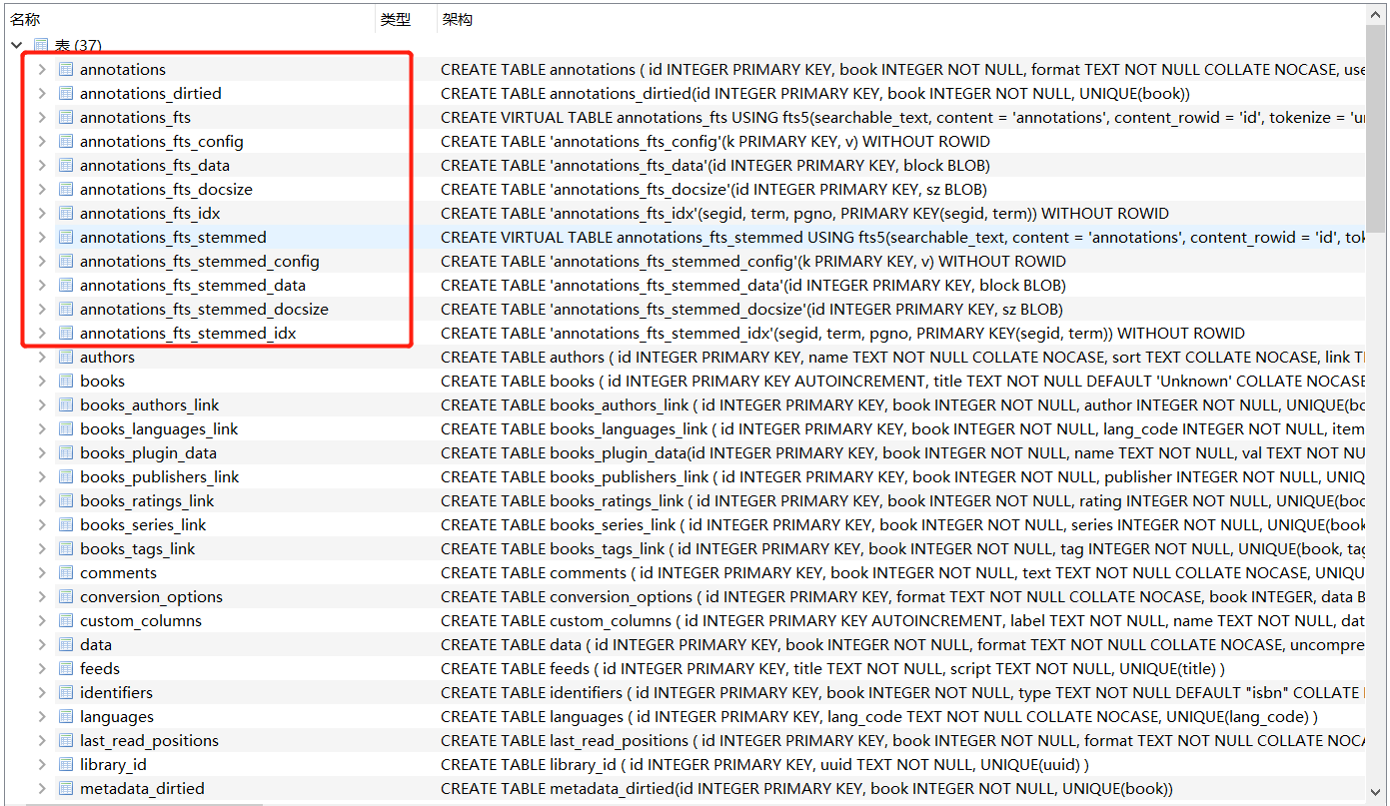Click the 表 (37) folder icon

click(38, 45)
